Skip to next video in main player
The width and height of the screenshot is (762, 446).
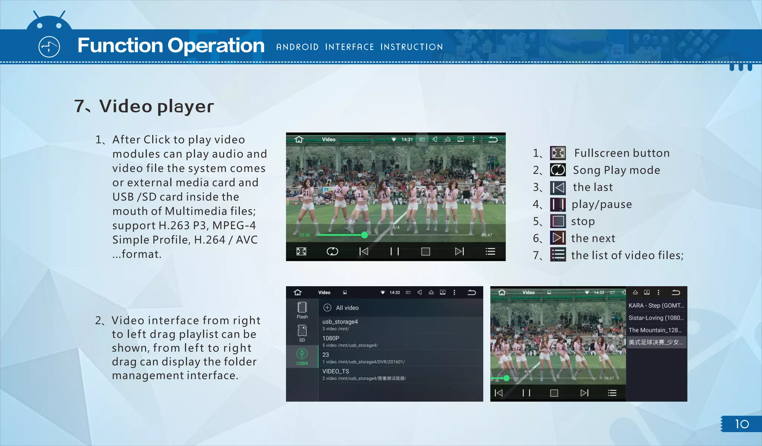coord(459,252)
